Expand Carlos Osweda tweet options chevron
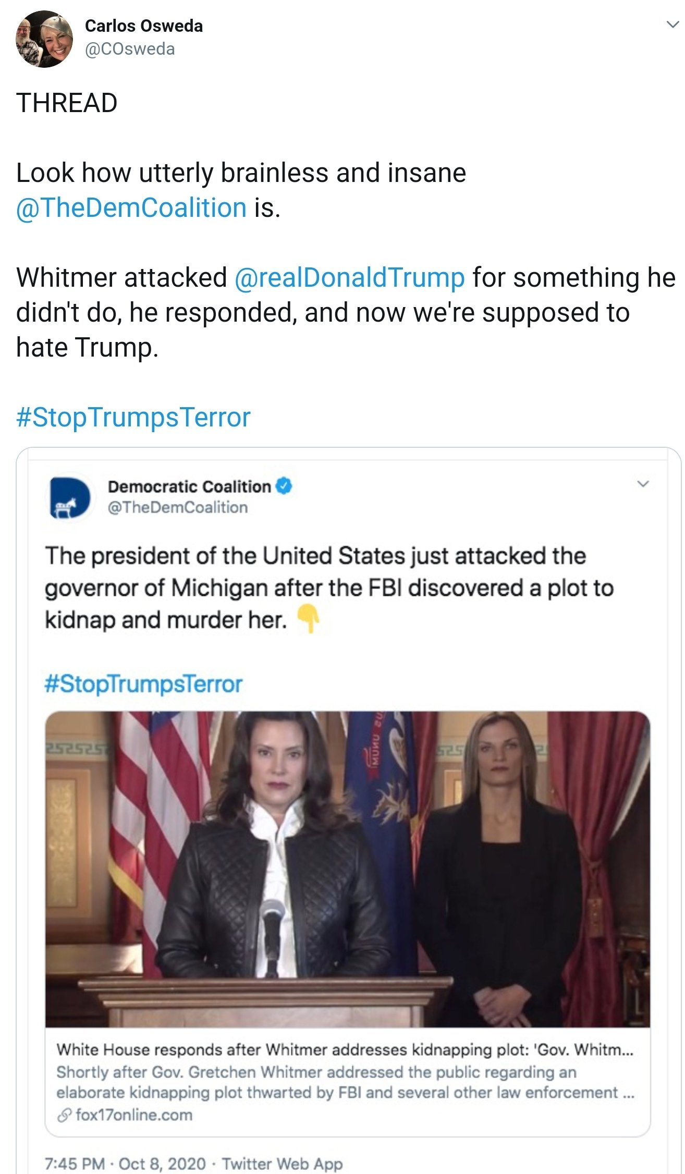Viewport: 685px width, 1174px height. pos(673,25)
